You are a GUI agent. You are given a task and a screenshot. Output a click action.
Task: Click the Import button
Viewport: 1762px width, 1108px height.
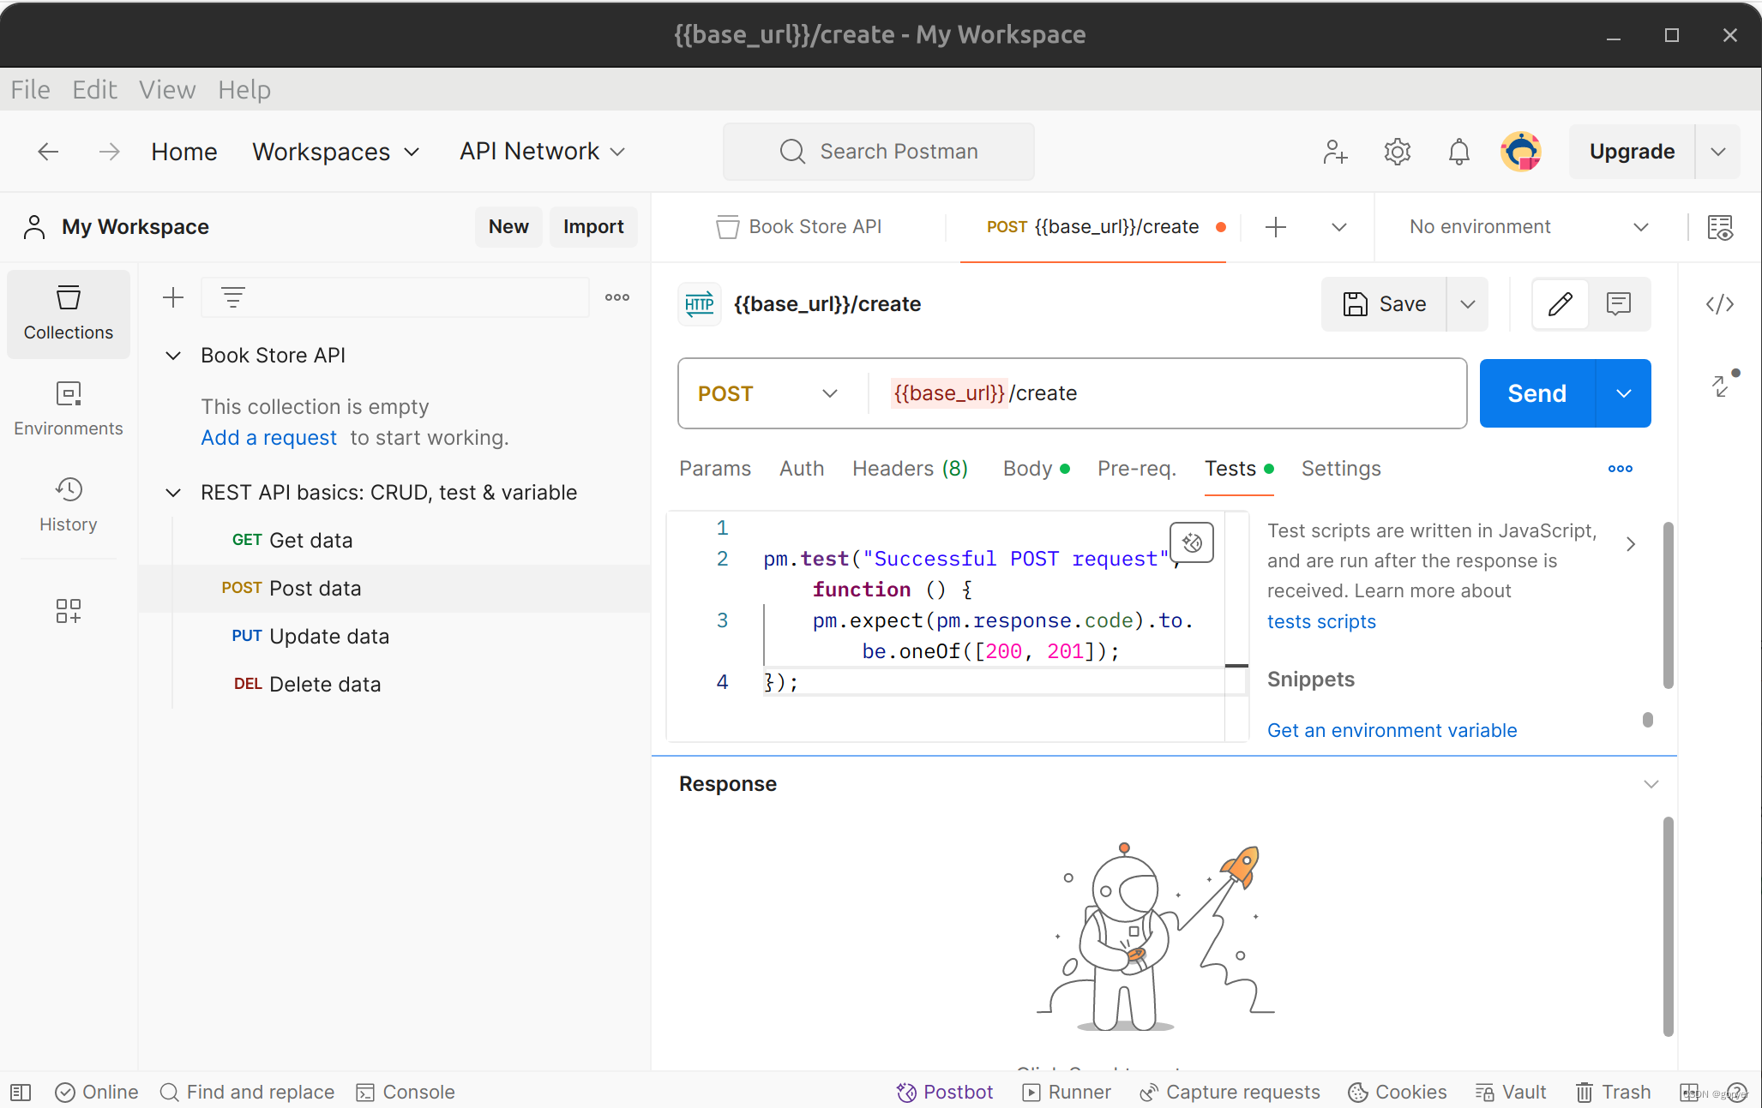tap(593, 227)
